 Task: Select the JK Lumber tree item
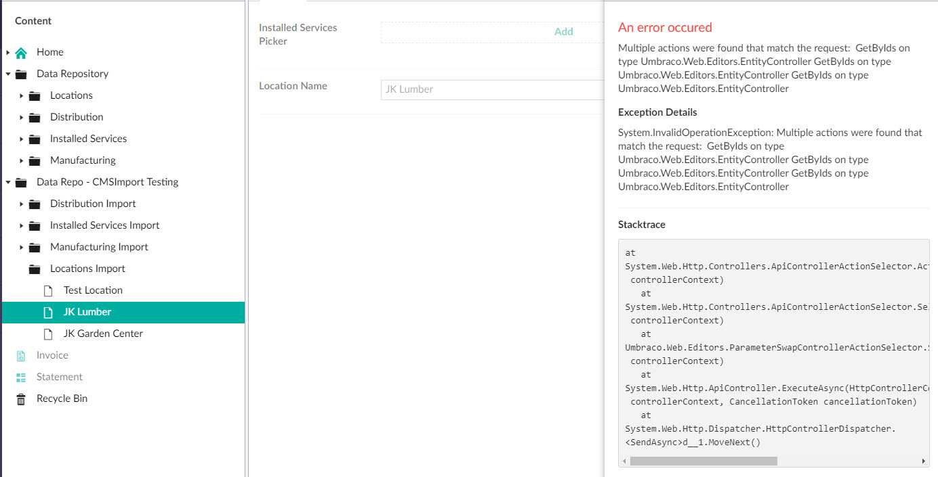point(87,312)
